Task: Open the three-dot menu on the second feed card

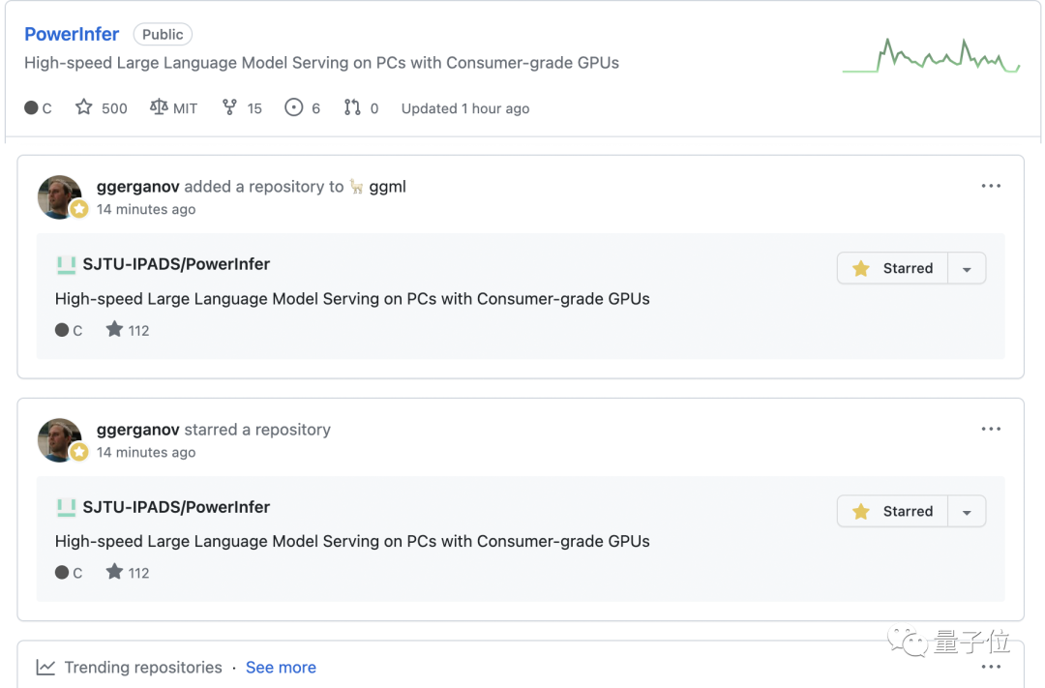Action: click(991, 429)
